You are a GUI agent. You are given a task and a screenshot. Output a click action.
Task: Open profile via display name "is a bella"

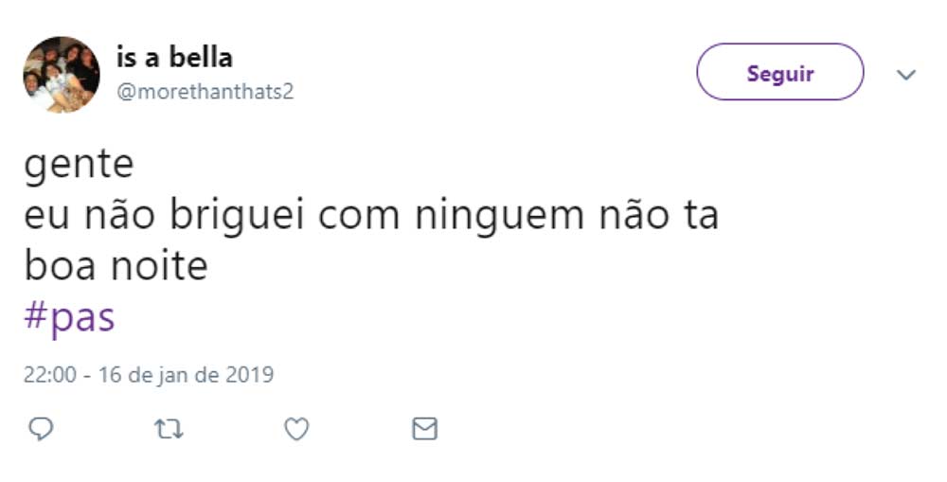click(x=174, y=57)
